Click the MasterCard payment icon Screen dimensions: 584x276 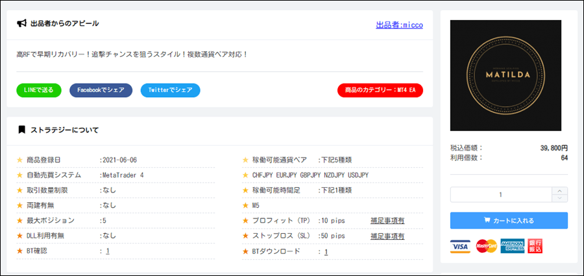pyautogui.click(x=487, y=246)
